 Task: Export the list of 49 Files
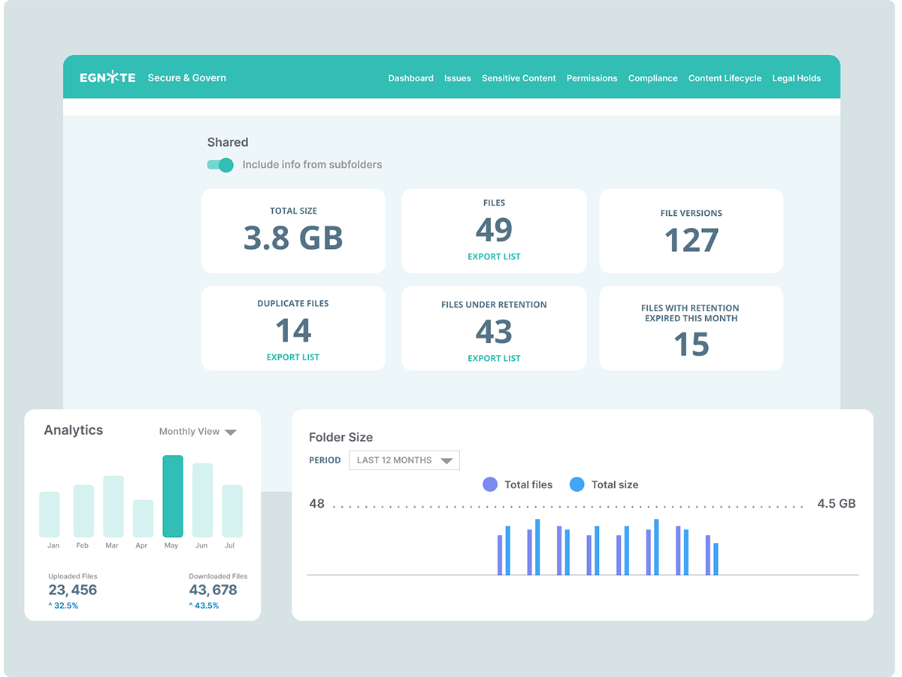tap(493, 256)
